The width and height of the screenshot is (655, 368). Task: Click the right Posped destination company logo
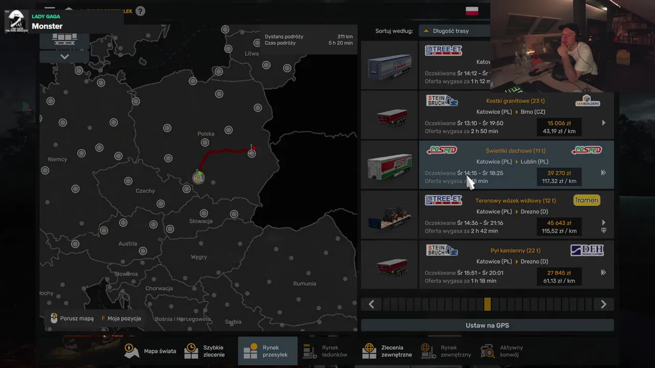pos(586,150)
